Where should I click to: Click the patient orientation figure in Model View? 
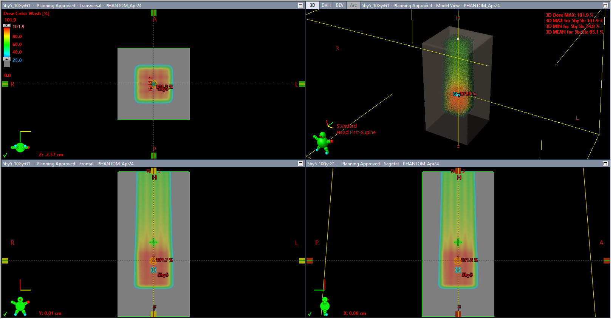click(x=322, y=142)
